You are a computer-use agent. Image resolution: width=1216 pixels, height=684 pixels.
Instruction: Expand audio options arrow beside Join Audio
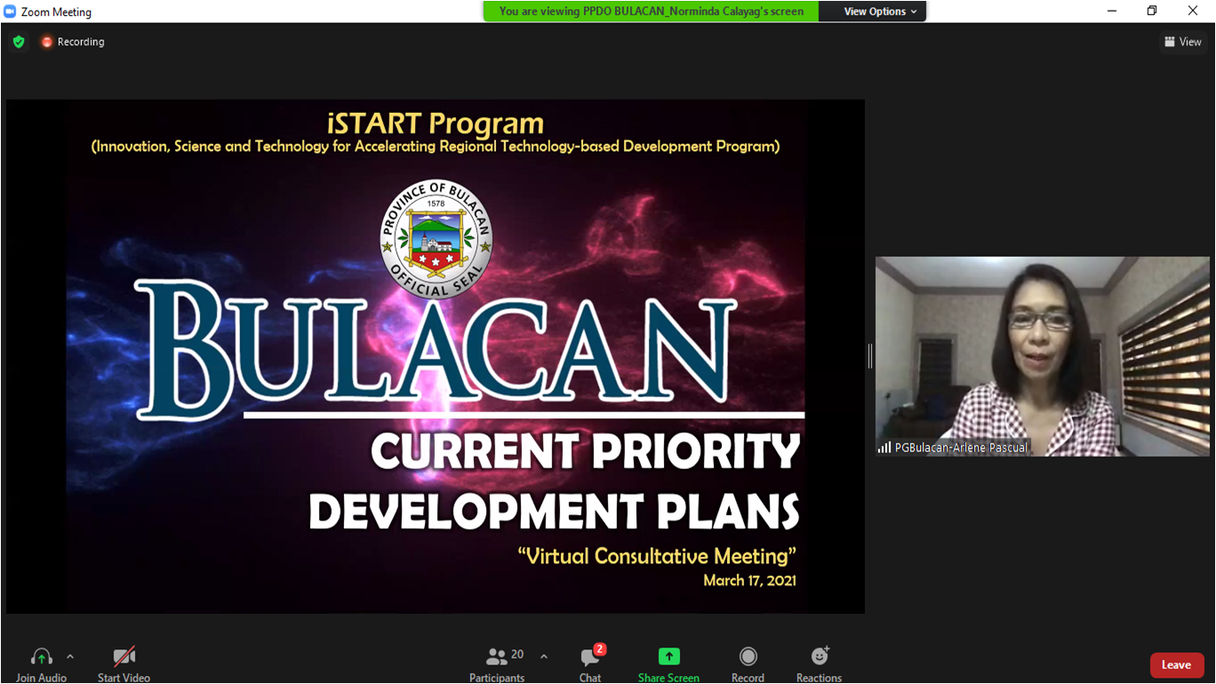point(70,657)
